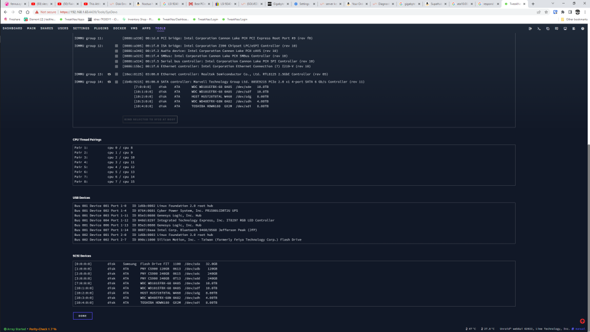The width and height of the screenshot is (590, 332).
Task: Click Bind Selected to VFIO at Boot button
Action: [x=150, y=119]
